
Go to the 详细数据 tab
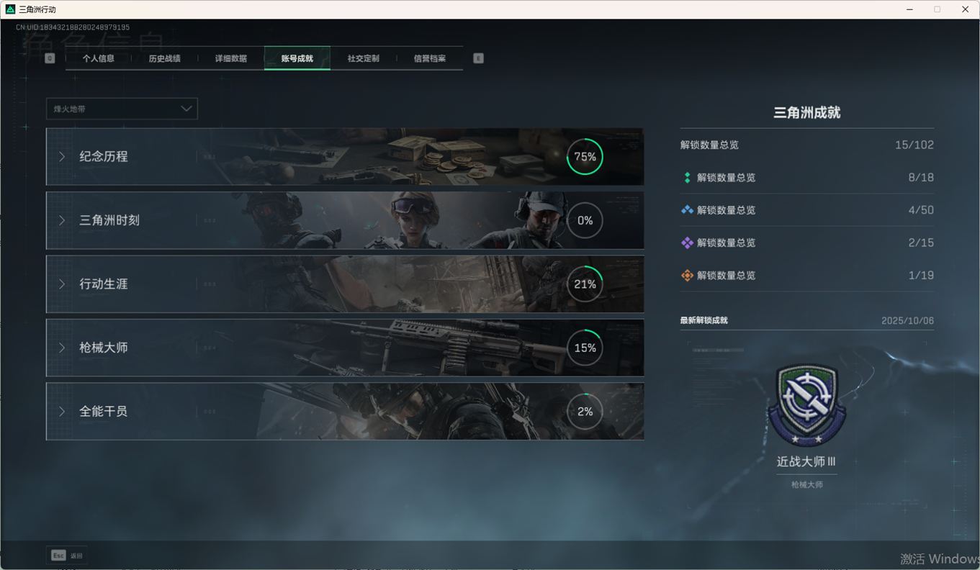coord(230,58)
